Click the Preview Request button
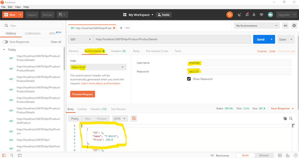This screenshot has width=299, height=158. [83, 94]
